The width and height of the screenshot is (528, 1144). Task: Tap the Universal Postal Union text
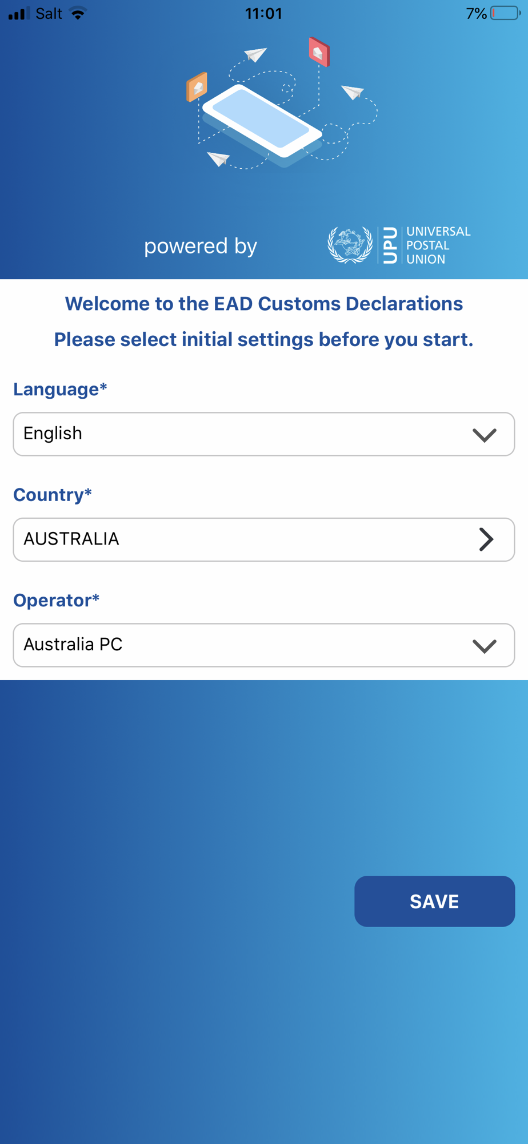438,245
